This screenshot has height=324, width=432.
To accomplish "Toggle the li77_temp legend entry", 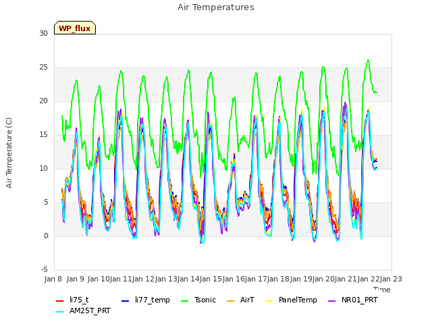I will coord(146,300).
